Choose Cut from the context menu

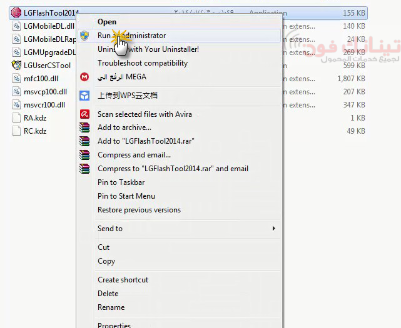click(x=103, y=247)
